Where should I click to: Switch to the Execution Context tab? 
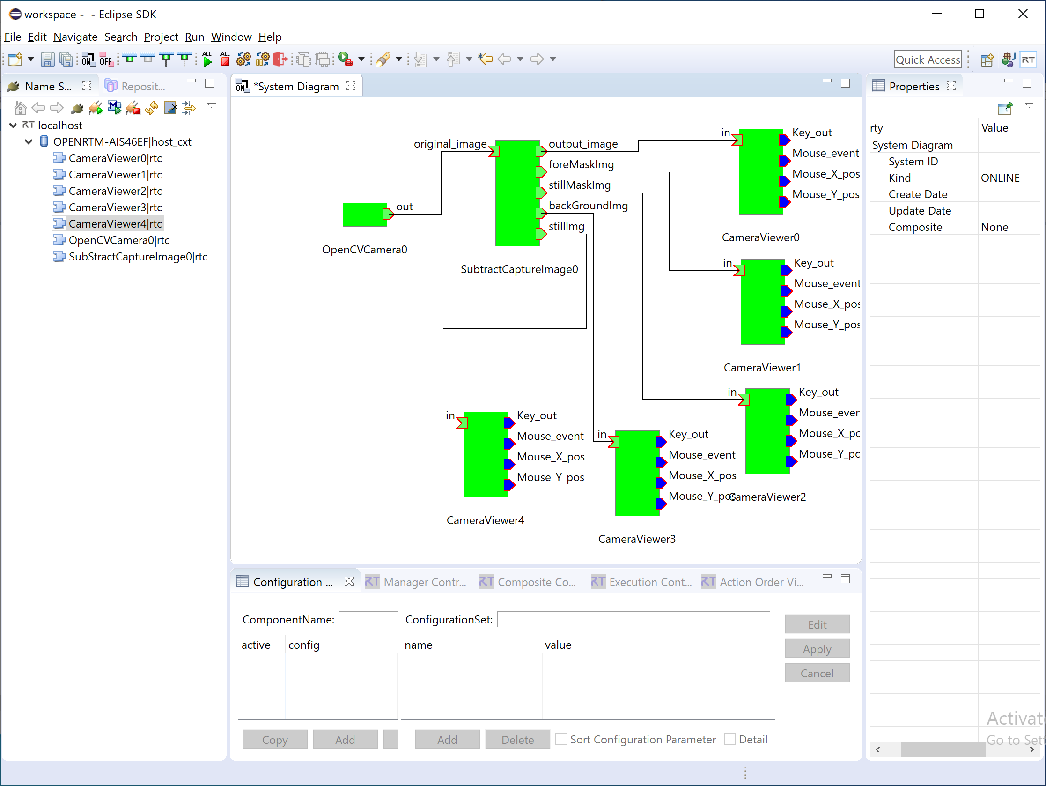click(641, 582)
